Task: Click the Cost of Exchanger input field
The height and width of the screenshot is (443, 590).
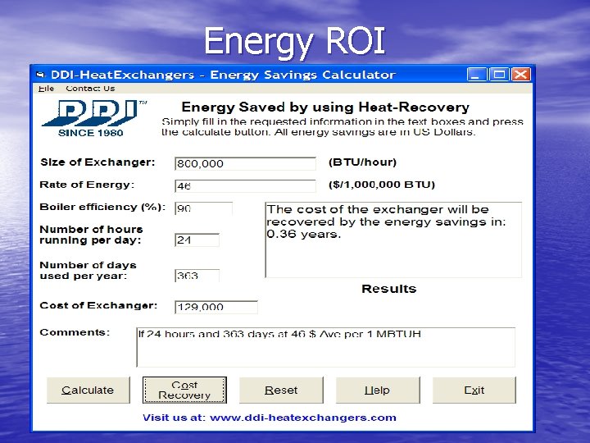Action: coord(216,307)
